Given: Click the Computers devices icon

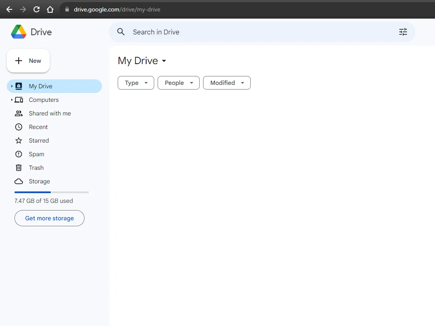Looking at the screenshot, I should click(19, 100).
